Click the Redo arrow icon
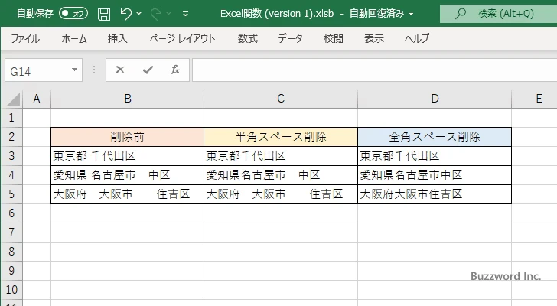Screen dimensions: 557x306 tap(155, 14)
